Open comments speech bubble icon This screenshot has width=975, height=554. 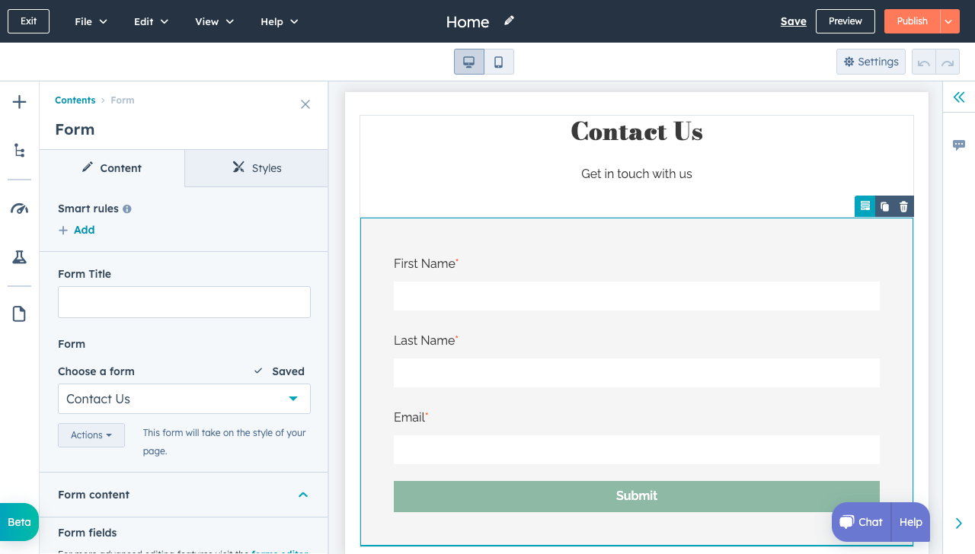pos(959,145)
